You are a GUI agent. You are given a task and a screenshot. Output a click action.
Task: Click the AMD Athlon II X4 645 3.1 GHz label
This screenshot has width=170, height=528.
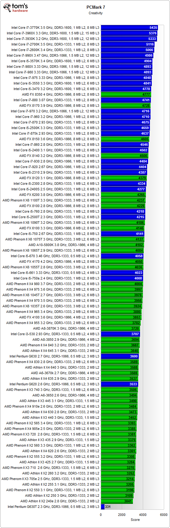coord(61,351)
